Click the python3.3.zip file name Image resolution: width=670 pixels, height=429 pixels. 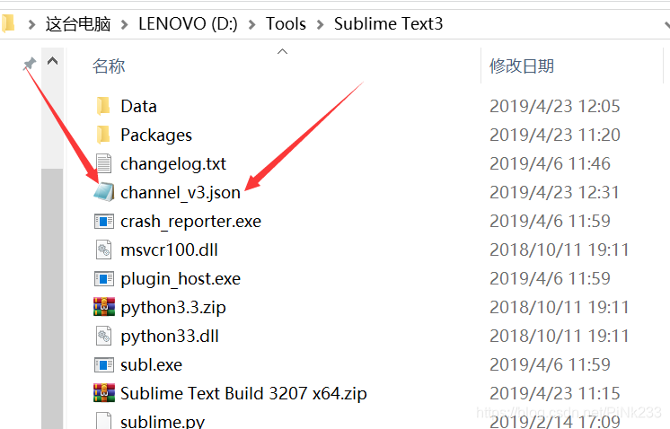click(173, 308)
